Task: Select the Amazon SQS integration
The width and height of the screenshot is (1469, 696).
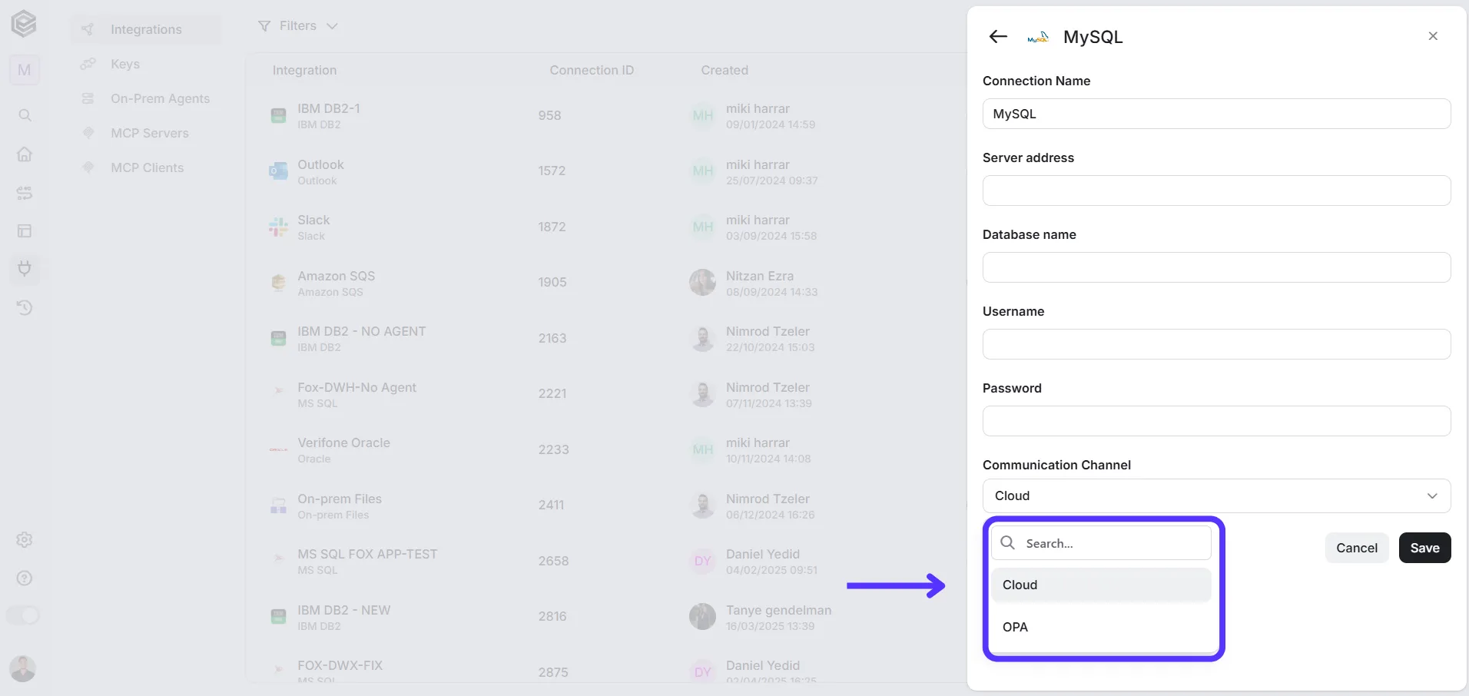Action: point(605,283)
